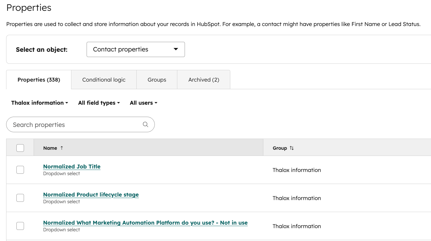Check the Marketing Automation Platform row checkbox

click(x=20, y=226)
